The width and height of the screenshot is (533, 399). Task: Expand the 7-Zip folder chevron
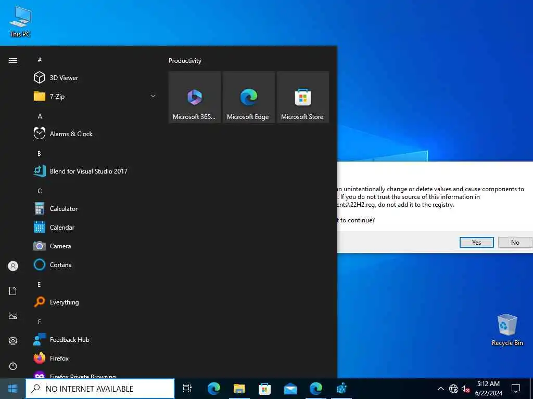tap(153, 96)
